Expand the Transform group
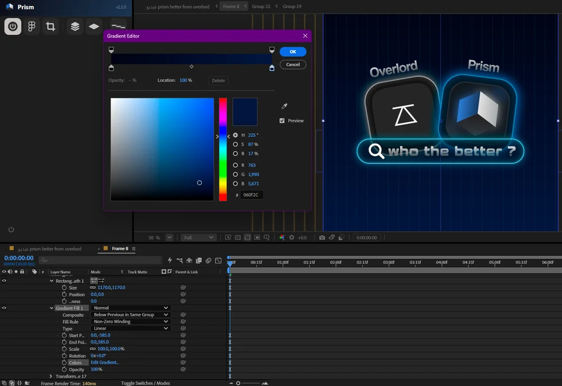Viewport: 562px width, 386px height. point(51,376)
